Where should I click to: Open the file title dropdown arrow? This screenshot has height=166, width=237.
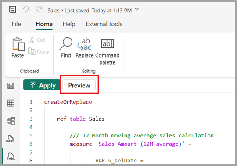click(x=136, y=9)
